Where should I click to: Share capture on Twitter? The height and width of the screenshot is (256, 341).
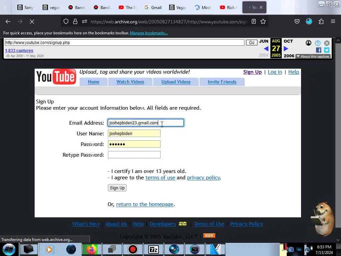pyautogui.click(x=327, y=50)
